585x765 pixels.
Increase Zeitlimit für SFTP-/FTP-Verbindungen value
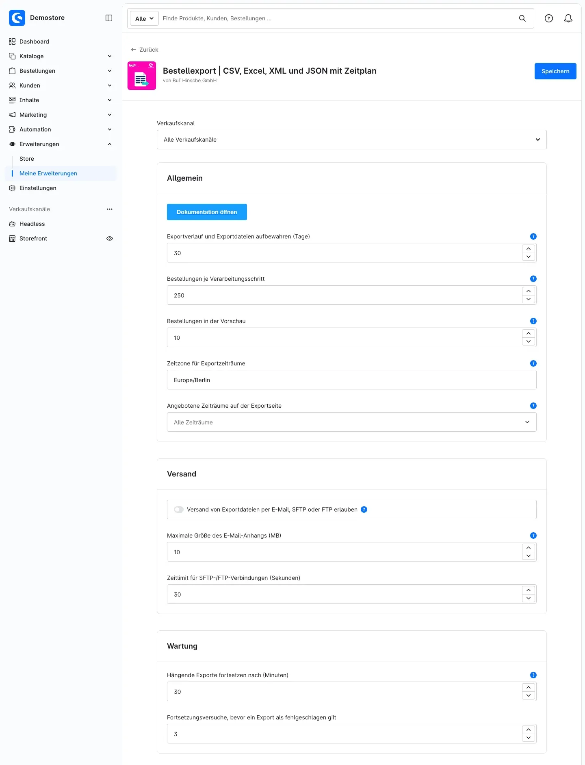point(529,590)
